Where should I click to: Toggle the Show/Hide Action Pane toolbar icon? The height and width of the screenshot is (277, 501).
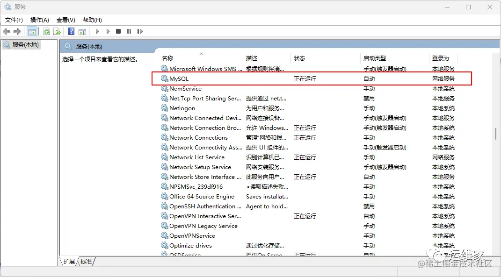coord(82,31)
